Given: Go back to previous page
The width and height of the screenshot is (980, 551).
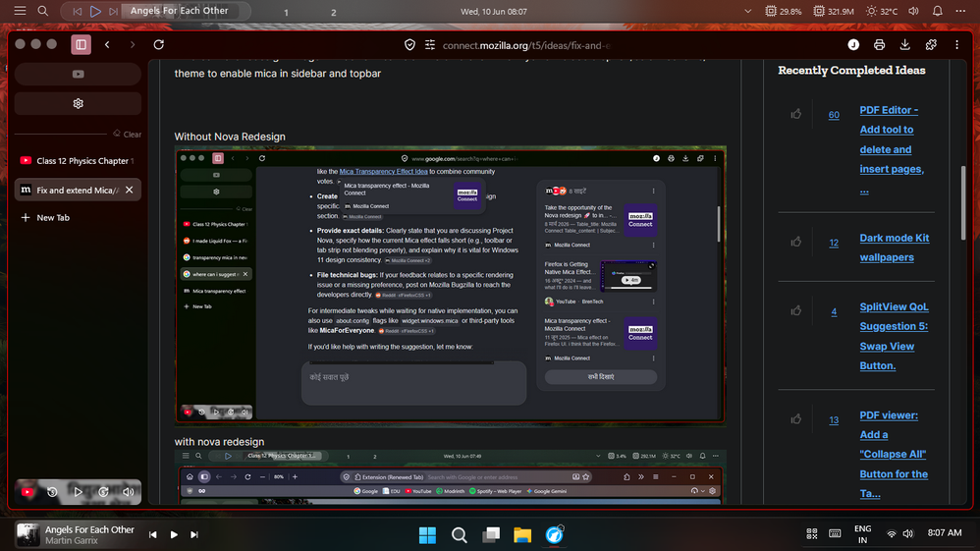Looking at the screenshot, I should (107, 44).
